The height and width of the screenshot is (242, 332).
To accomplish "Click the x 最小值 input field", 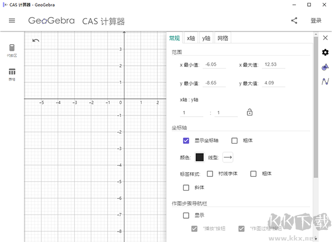I will click(x=216, y=65).
